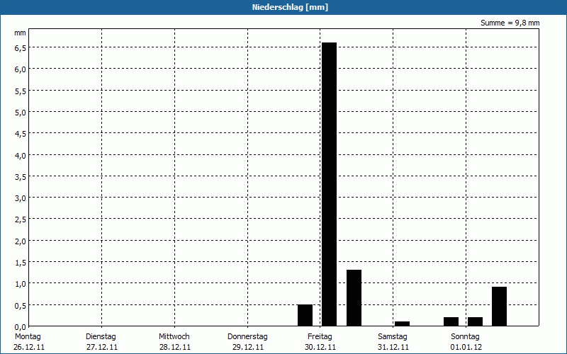Click the tallest Freitag bar reaching 6,6 mm
Image resolution: width=567 pixels, height=354 pixels.
click(x=329, y=184)
